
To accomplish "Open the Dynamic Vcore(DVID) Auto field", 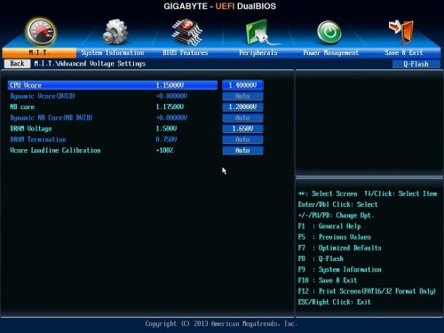I will point(242,96).
